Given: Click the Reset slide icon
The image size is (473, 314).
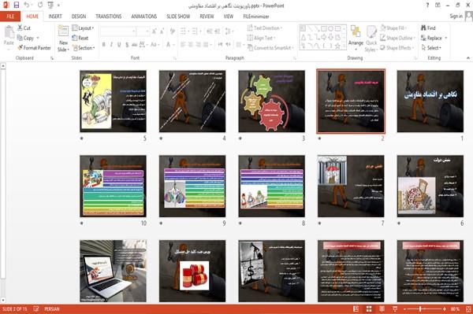Looking at the screenshot, I should tap(80, 38).
